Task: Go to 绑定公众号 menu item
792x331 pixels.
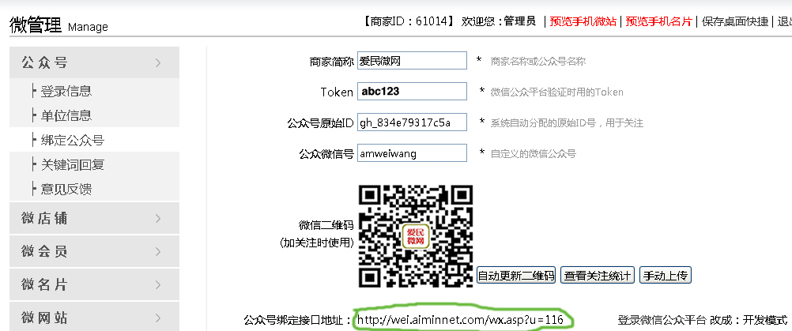Action: coord(73,140)
